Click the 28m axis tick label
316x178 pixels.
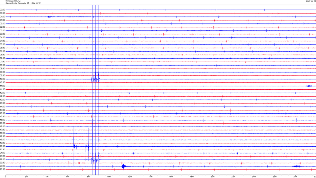point(295,177)
